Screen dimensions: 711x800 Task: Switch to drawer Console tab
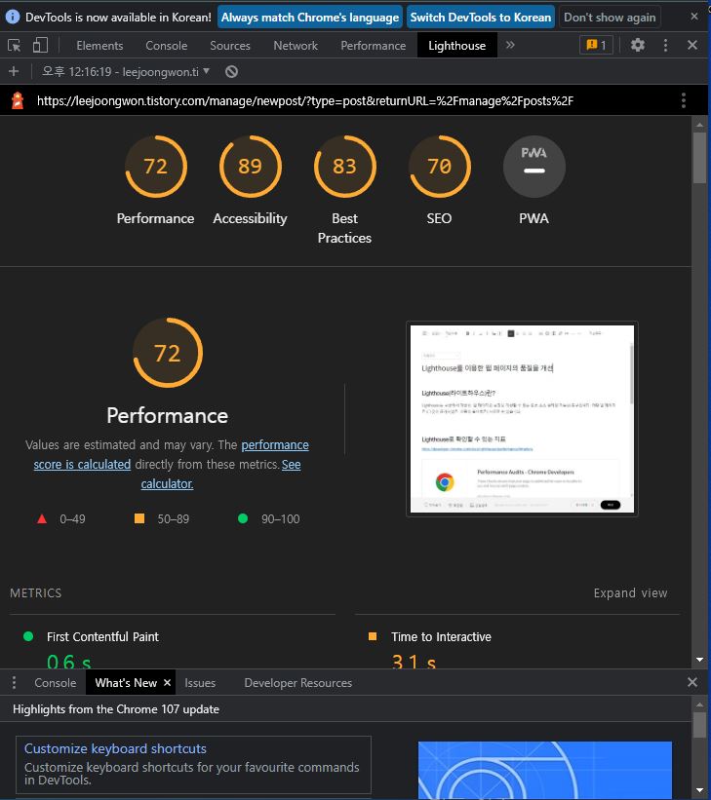(56, 683)
